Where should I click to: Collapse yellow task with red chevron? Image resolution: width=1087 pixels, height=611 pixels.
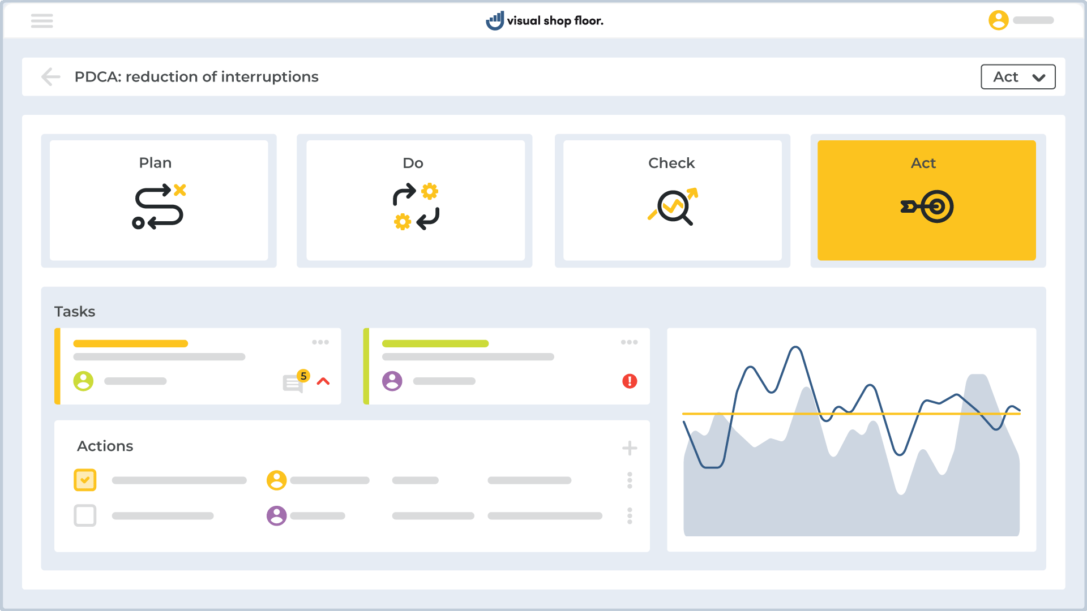click(323, 381)
